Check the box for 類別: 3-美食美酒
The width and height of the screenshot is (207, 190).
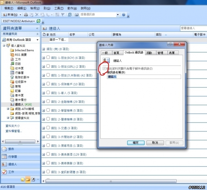coord(48,154)
